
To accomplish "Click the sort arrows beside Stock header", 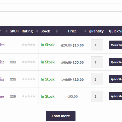I will click(x=56, y=31).
